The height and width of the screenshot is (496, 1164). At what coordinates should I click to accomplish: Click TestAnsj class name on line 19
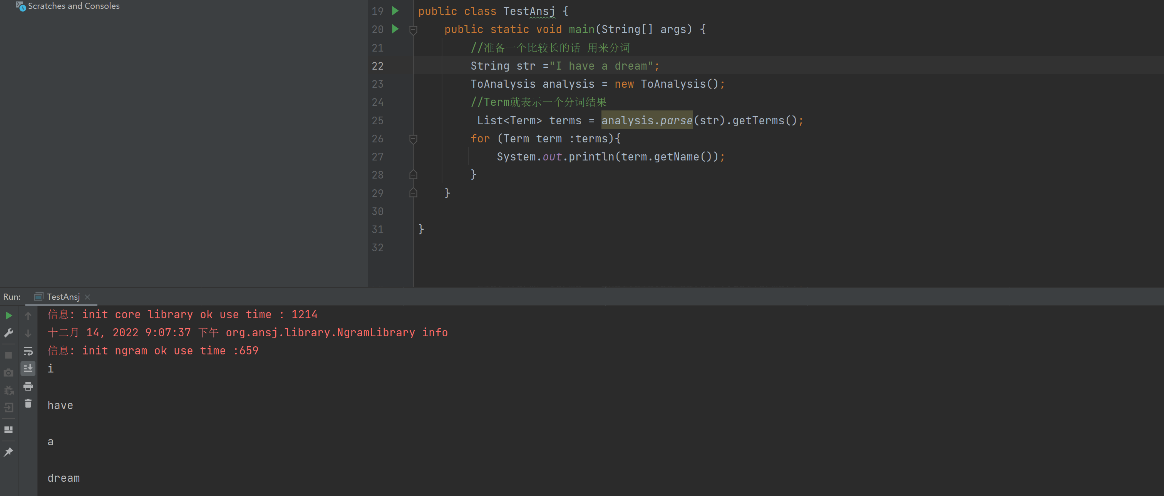(529, 11)
